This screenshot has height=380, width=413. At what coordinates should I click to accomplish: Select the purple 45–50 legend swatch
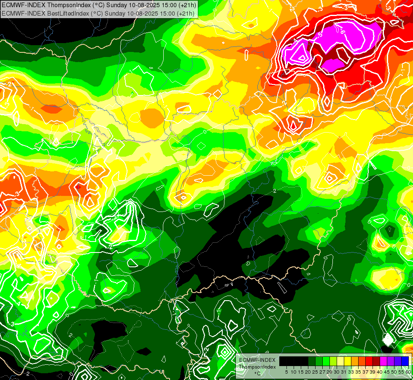390,361
